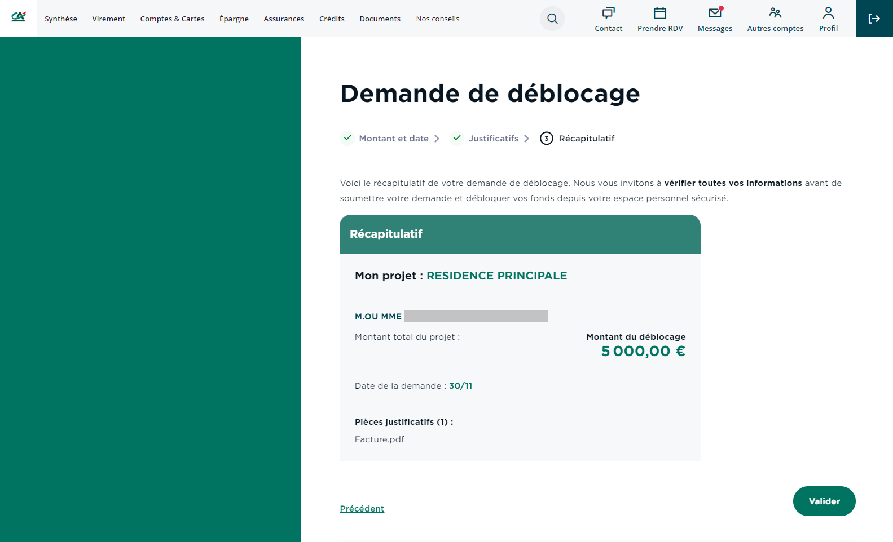Open the Virement menu
893x542 pixels.
click(x=109, y=19)
